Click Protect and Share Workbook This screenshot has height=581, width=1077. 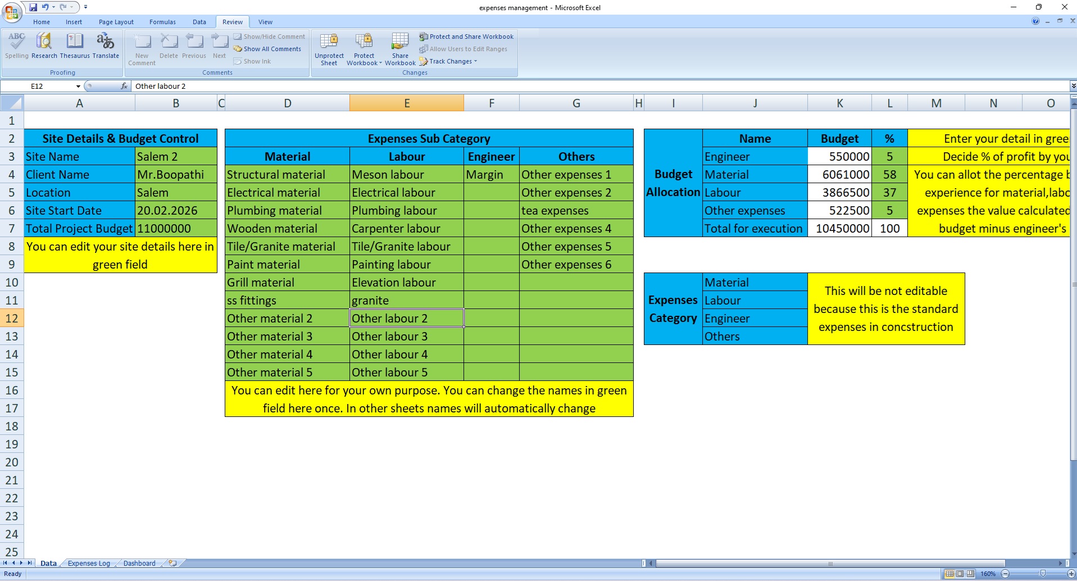466,37
